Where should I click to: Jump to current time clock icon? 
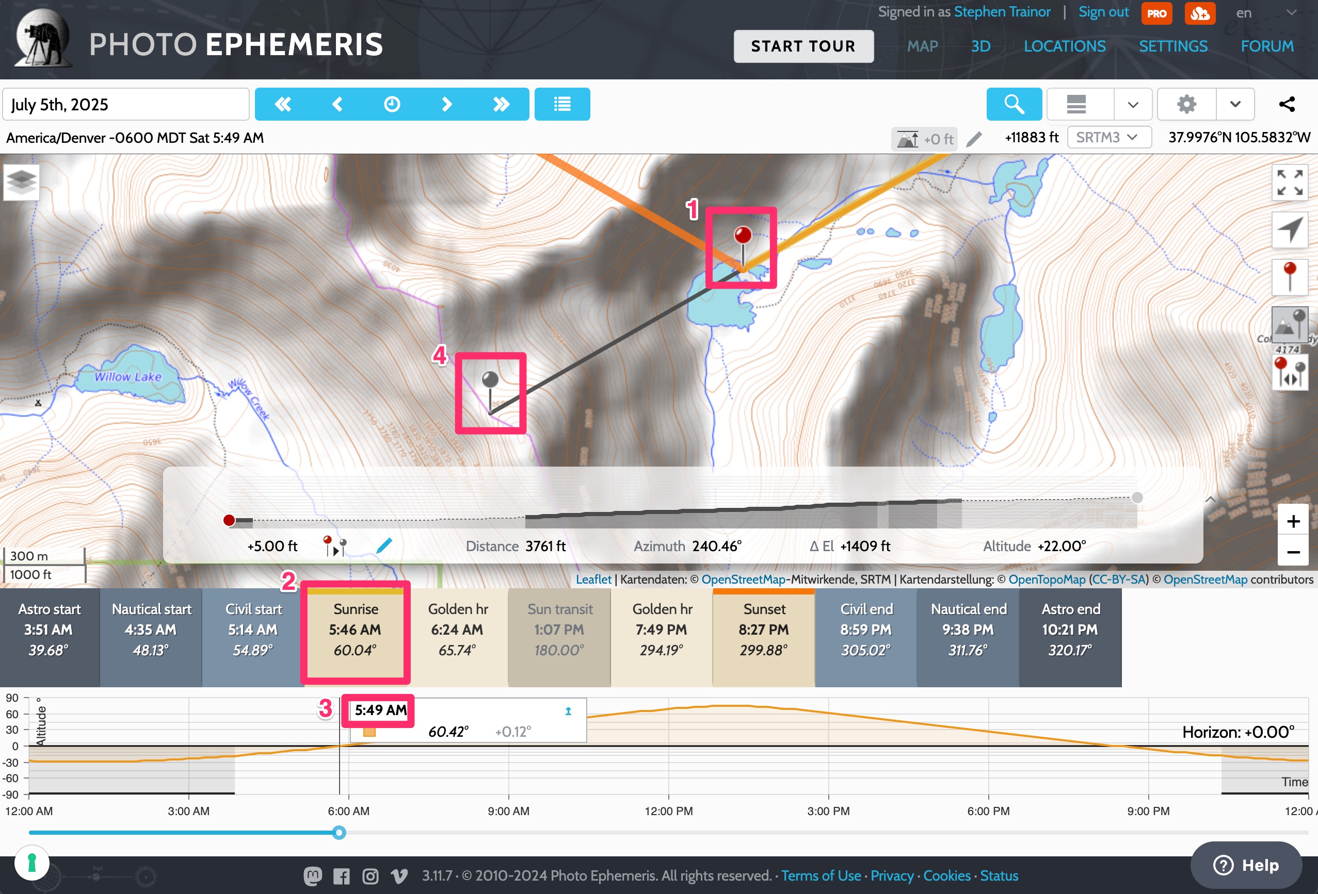pyautogui.click(x=392, y=104)
